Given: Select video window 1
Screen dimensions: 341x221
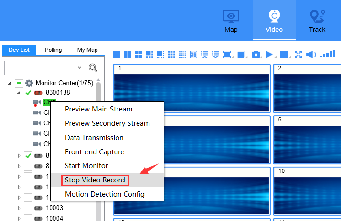Looking at the screenshot, I should tap(192, 88).
